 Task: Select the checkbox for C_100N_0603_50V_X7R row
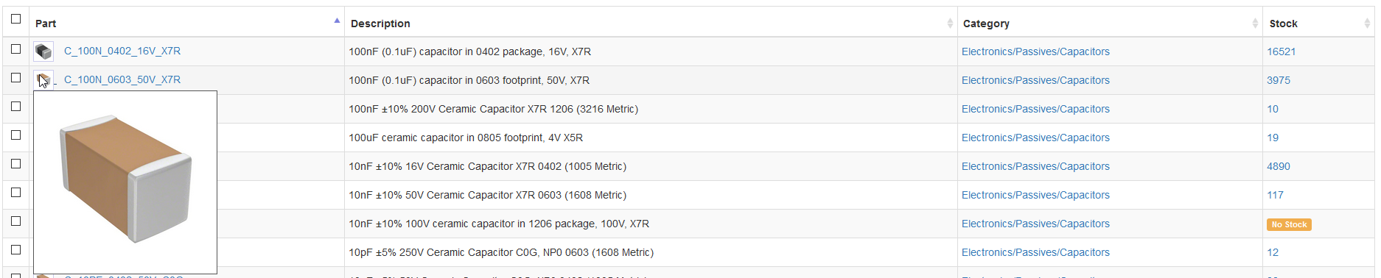point(15,78)
